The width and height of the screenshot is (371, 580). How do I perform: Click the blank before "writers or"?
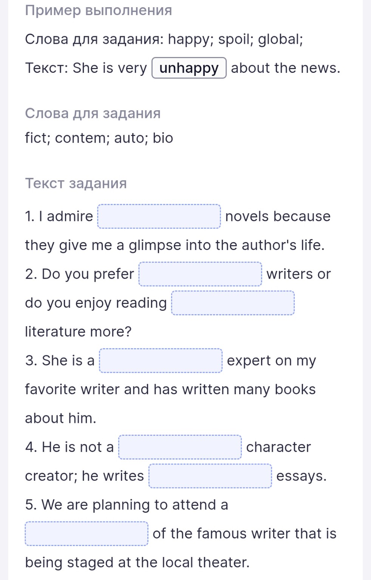(200, 274)
